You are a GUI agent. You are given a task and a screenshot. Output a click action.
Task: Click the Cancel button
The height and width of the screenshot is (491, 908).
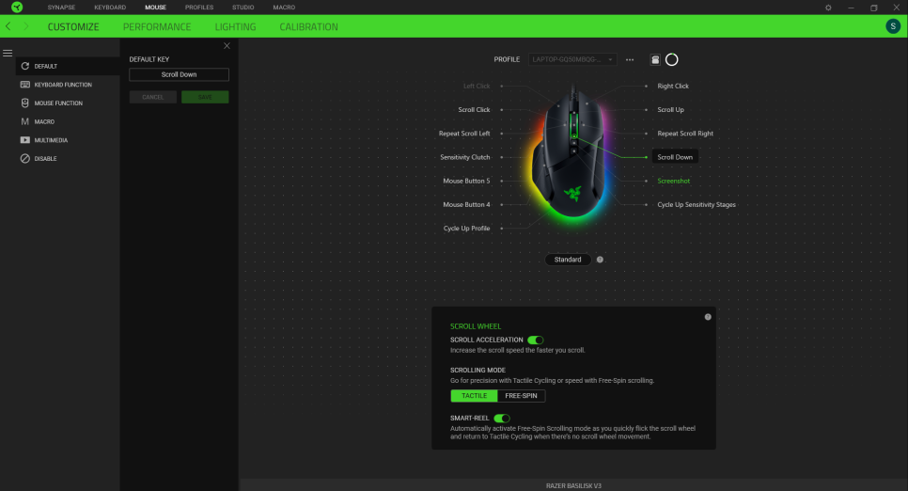coord(153,98)
